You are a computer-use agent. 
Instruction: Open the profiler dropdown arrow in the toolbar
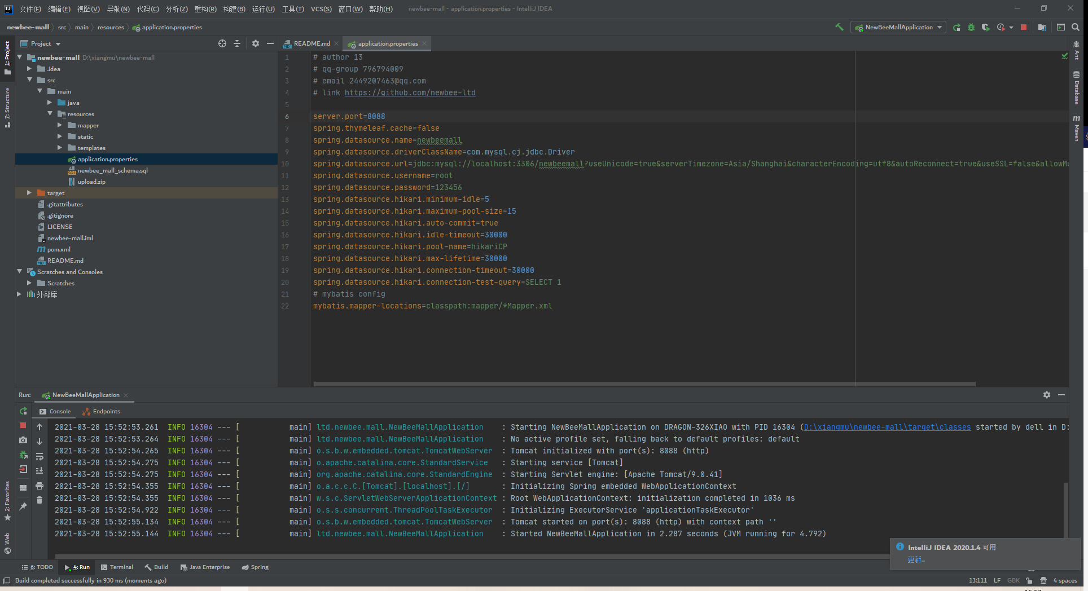click(1011, 27)
